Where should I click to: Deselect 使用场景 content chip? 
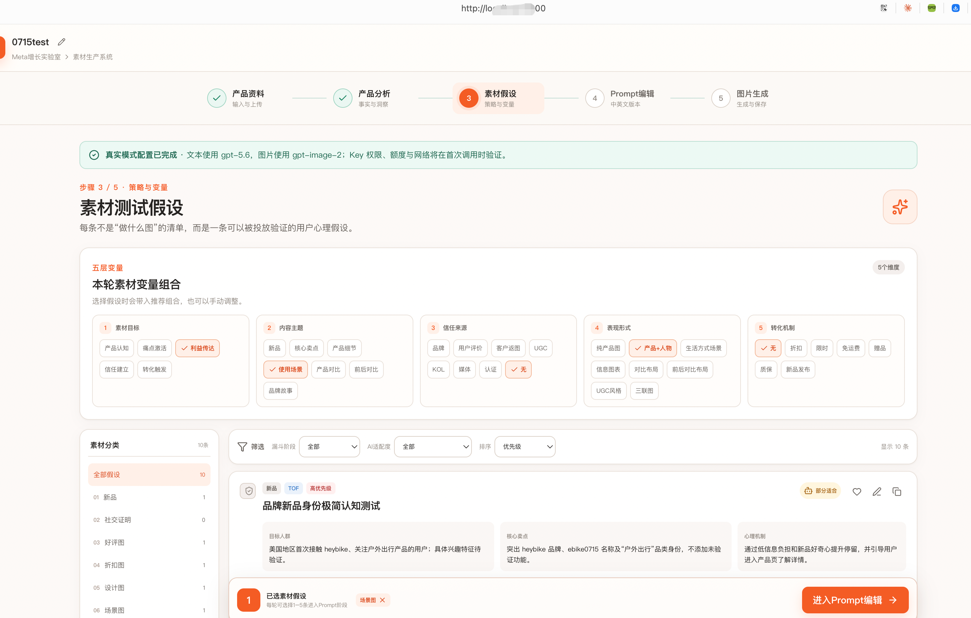pyautogui.click(x=286, y=370)
